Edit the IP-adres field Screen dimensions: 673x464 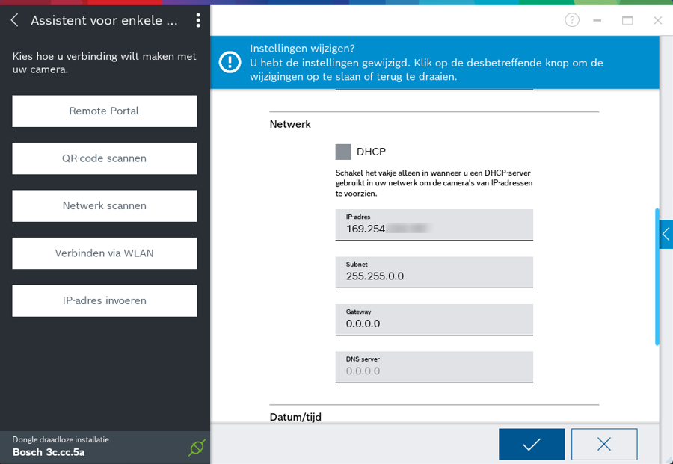pos(434,225)
